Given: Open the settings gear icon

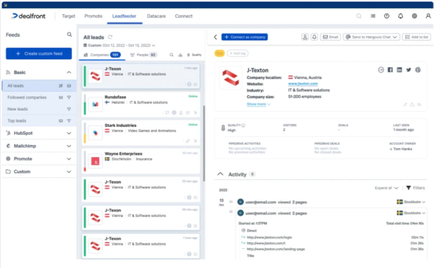Looking at the screenshot, I should pyautogui.click(x=414, y=16).
